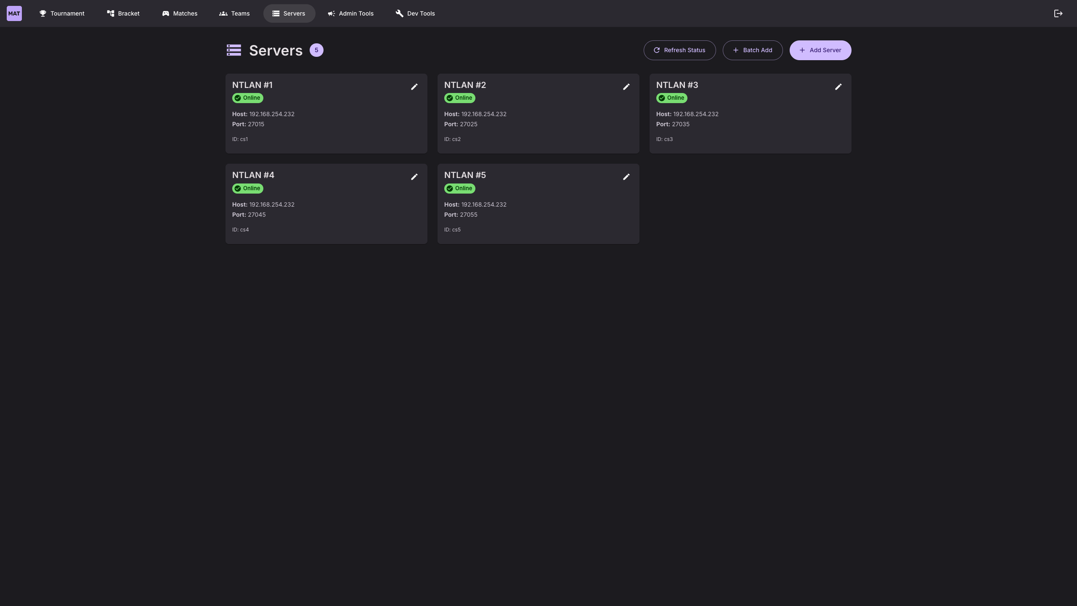Click the logout icon in top bar
Screen dimensions: 1077x606
coord(1058,13)
